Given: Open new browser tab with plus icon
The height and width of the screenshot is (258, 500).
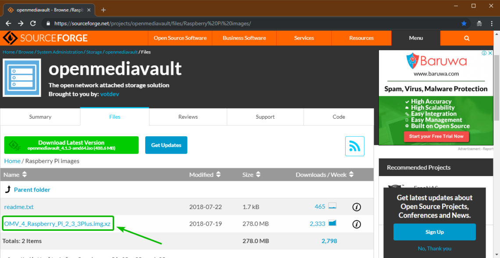Looking at the screenshot, I should 104,10.
